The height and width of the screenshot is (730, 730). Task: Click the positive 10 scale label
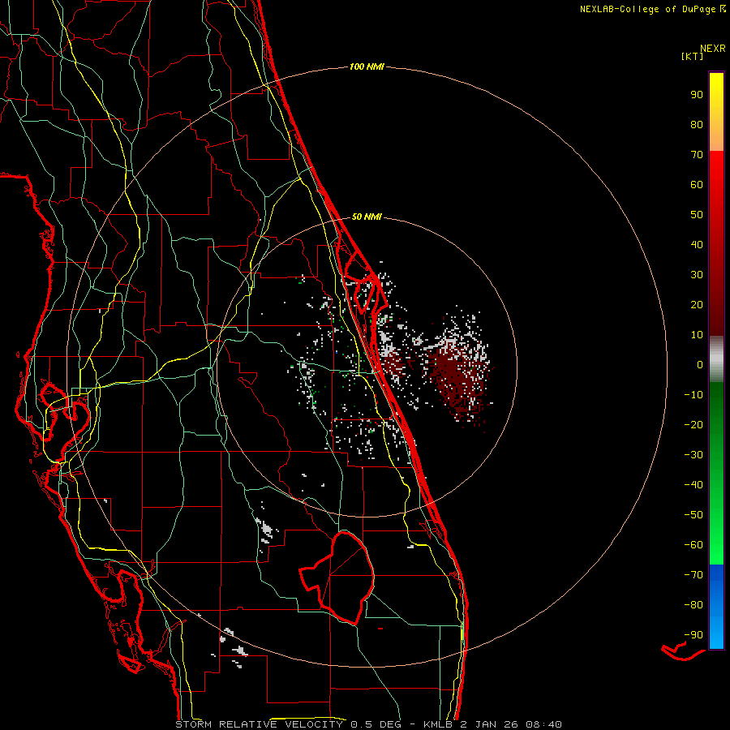(x=697, y=335)
